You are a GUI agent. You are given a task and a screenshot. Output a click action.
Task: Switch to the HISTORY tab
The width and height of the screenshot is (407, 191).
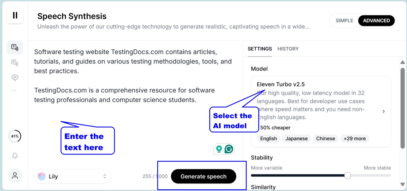pos(288,49)
